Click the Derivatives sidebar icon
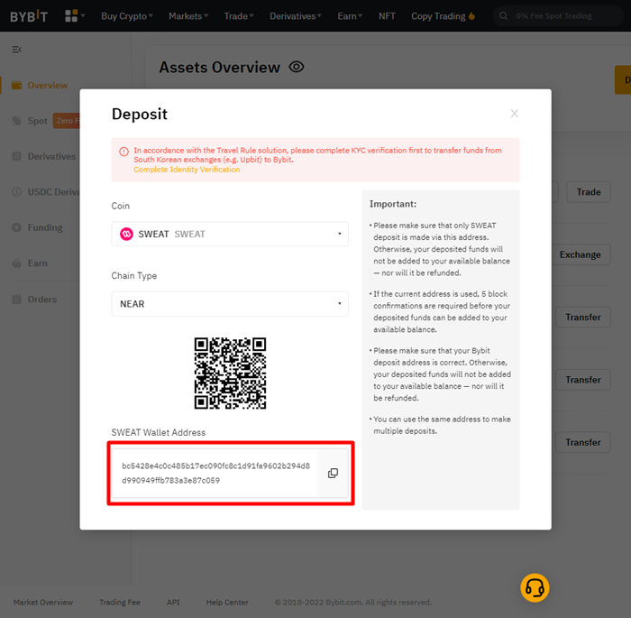The width and height of the screenshot is (631, 618). (x=16, y=156)
